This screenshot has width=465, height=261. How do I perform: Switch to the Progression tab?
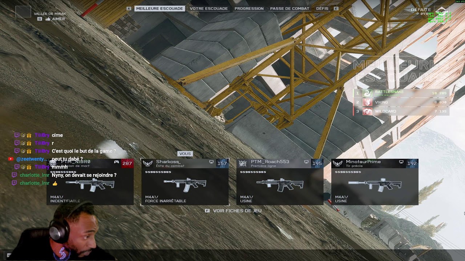pos(249,8)
